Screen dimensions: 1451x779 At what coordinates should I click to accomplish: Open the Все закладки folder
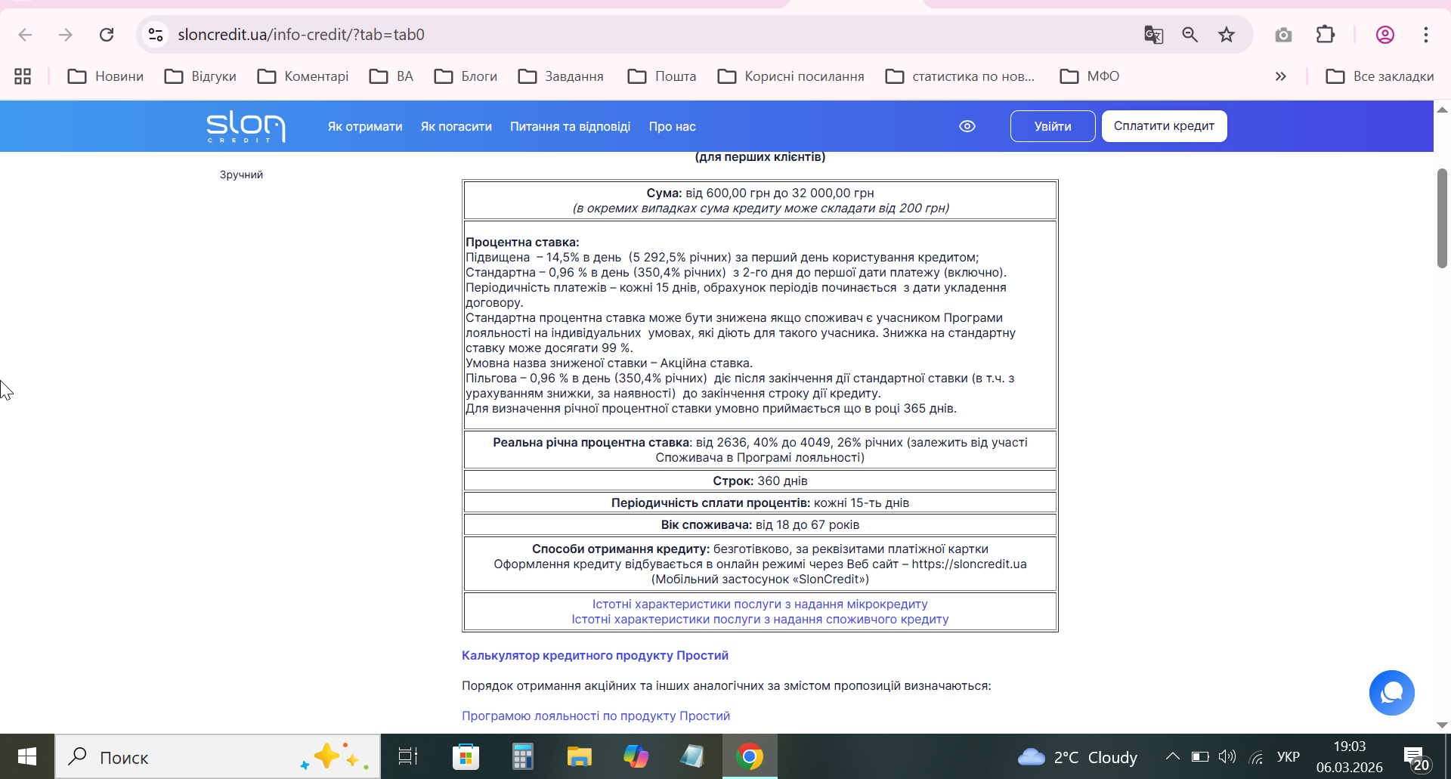(x=1379, y=76)
